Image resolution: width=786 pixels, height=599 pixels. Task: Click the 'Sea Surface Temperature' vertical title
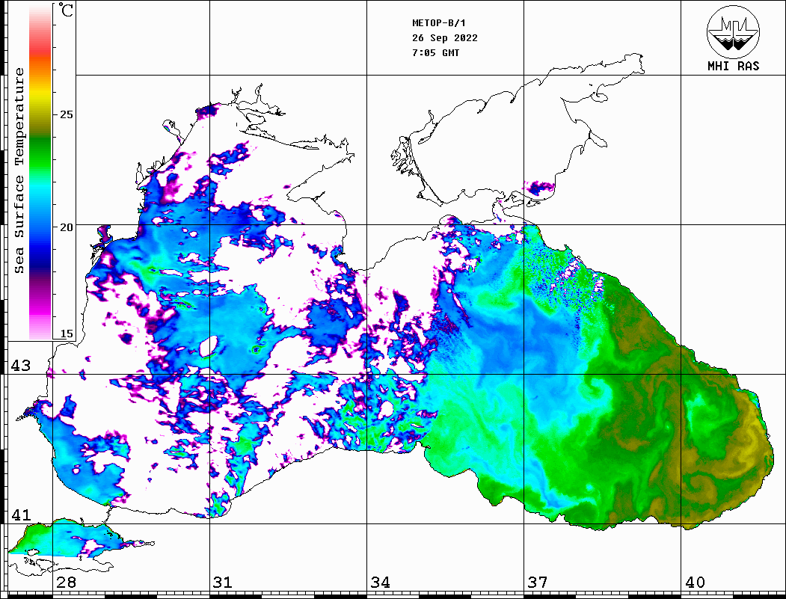(x=19, y=171)
